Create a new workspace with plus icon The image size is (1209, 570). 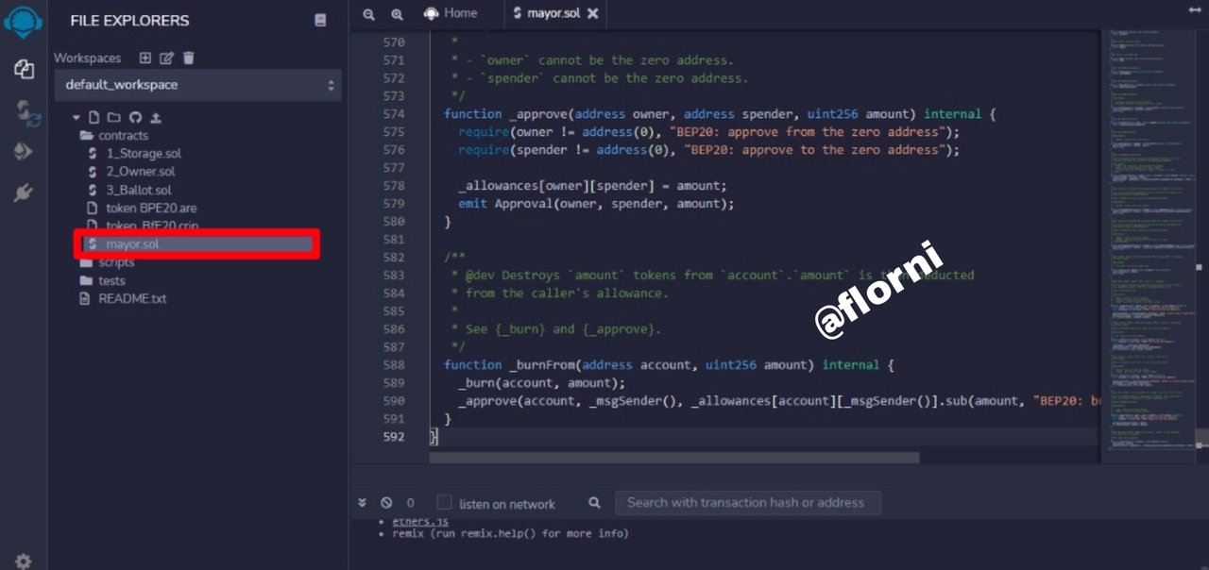145,58
